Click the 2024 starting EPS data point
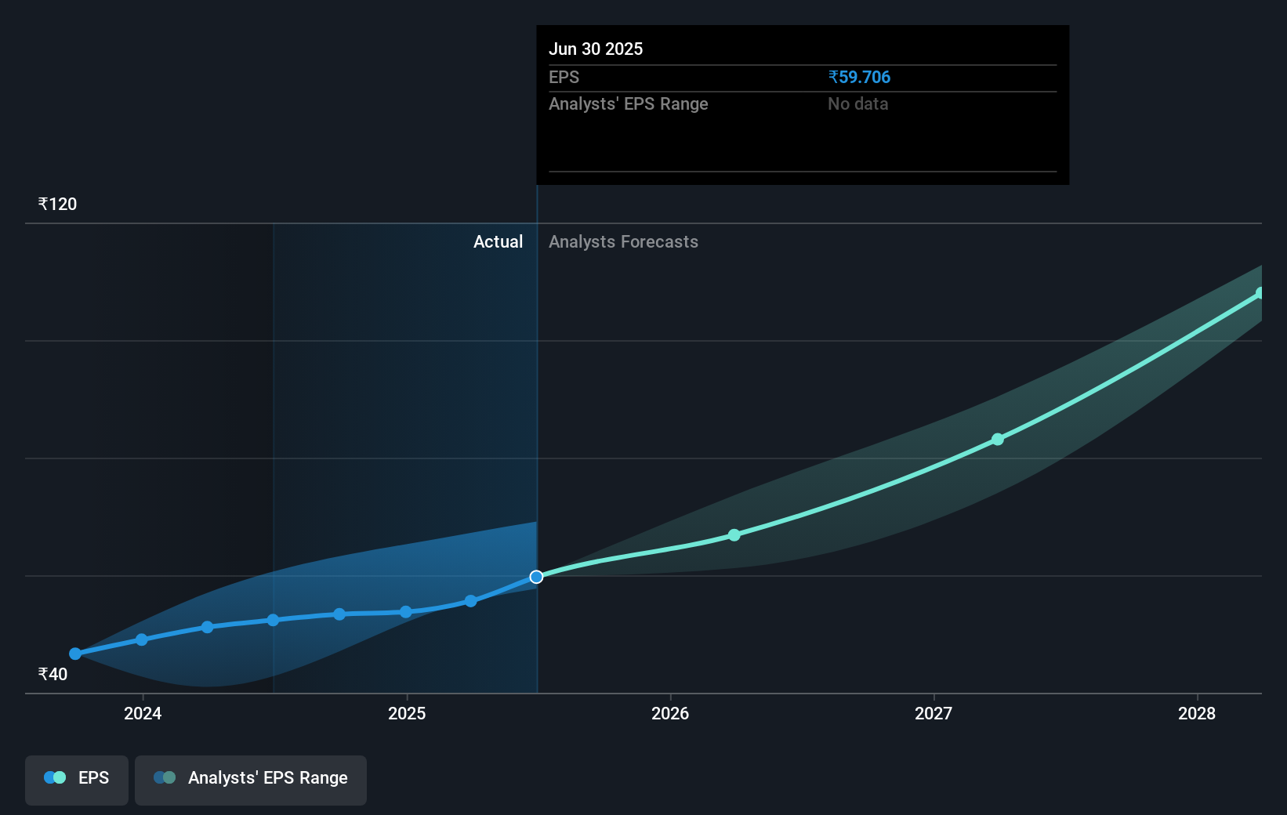 point(74,653)
